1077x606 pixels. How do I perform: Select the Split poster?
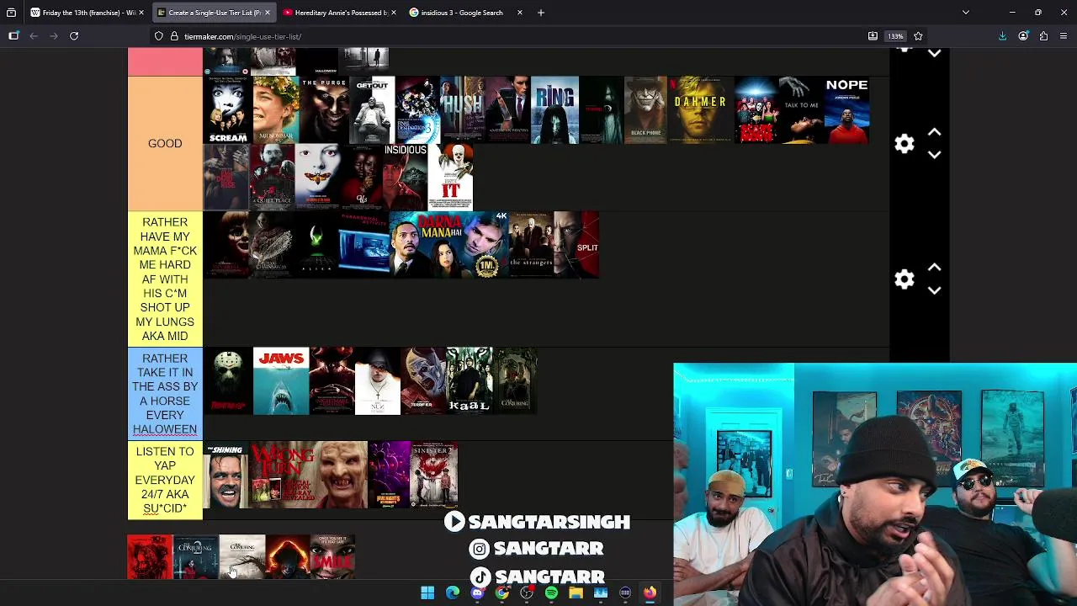tap(576, 245)
